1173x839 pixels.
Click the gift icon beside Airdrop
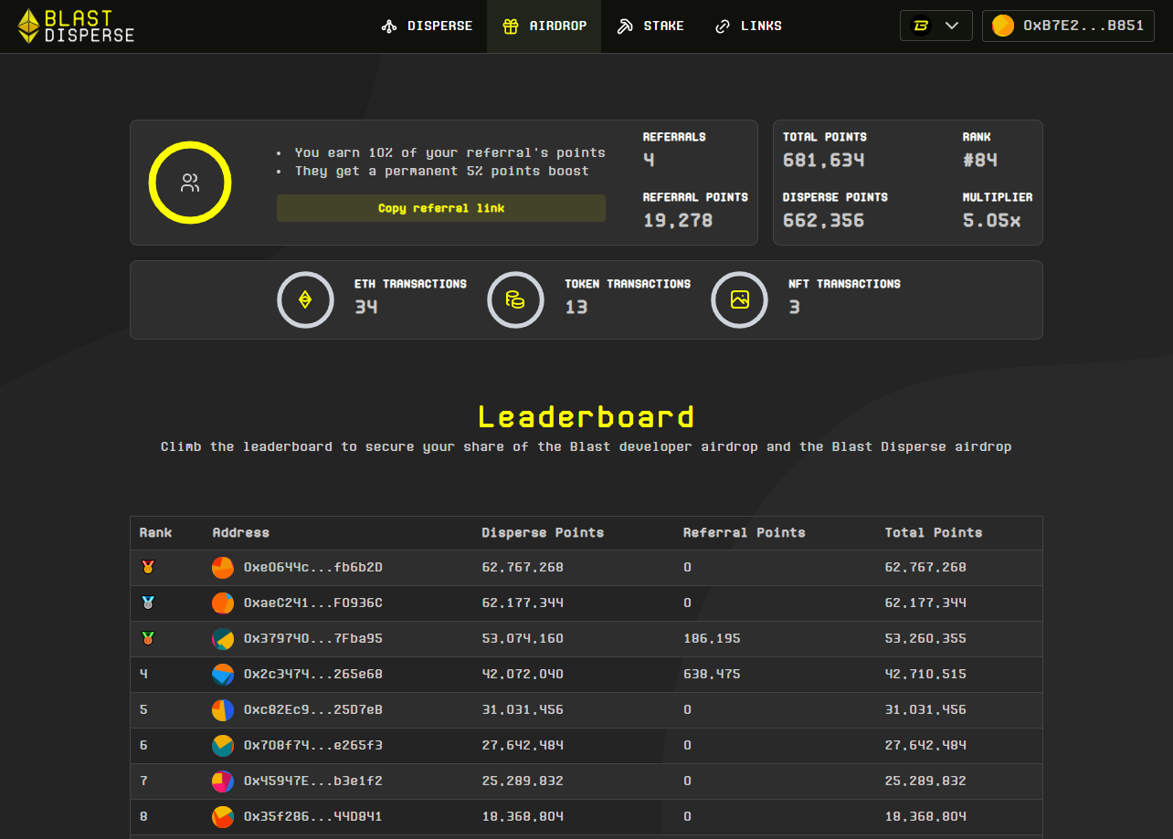coord(511,26)
